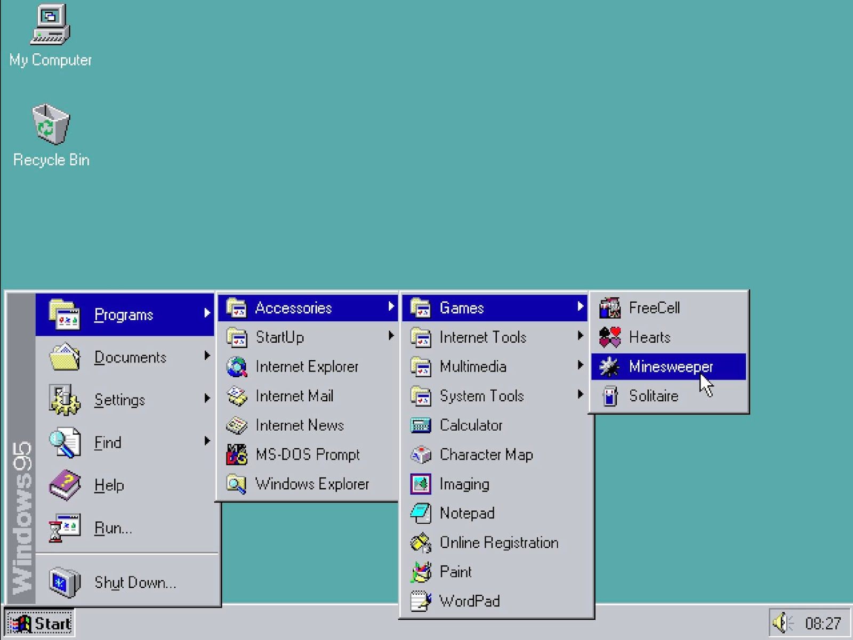Image resolution: width=853 pixels, height=640 pixels.
Task: Expand the Documents submenu arrow
Action: pyautogui.click(x=207, y=355)
